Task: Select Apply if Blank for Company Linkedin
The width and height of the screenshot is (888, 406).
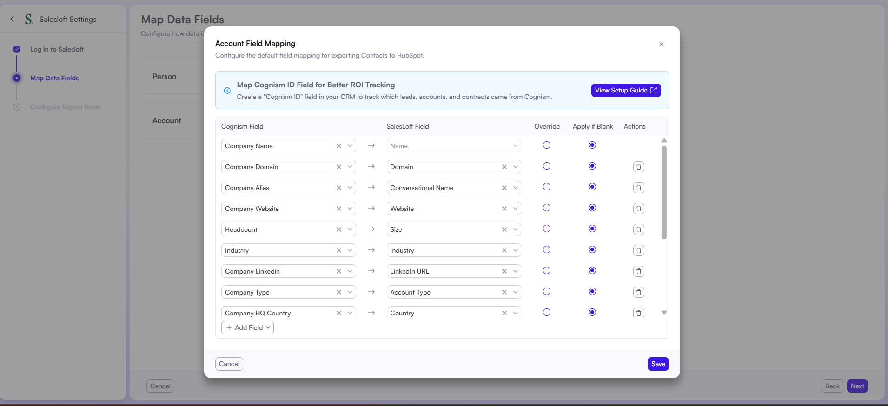Action: coord(592,271)
